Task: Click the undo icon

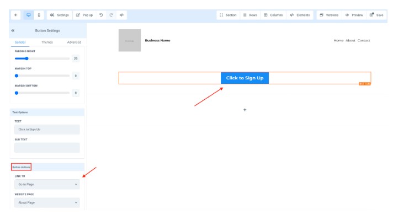Action: 101,15
